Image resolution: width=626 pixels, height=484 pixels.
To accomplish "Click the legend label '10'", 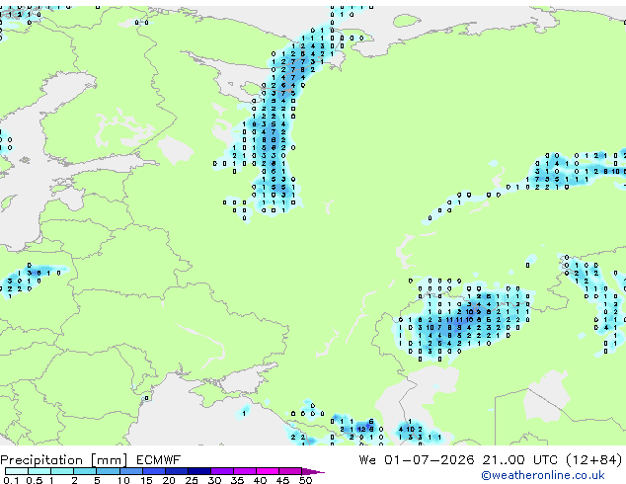I will (x=123, y=480).
